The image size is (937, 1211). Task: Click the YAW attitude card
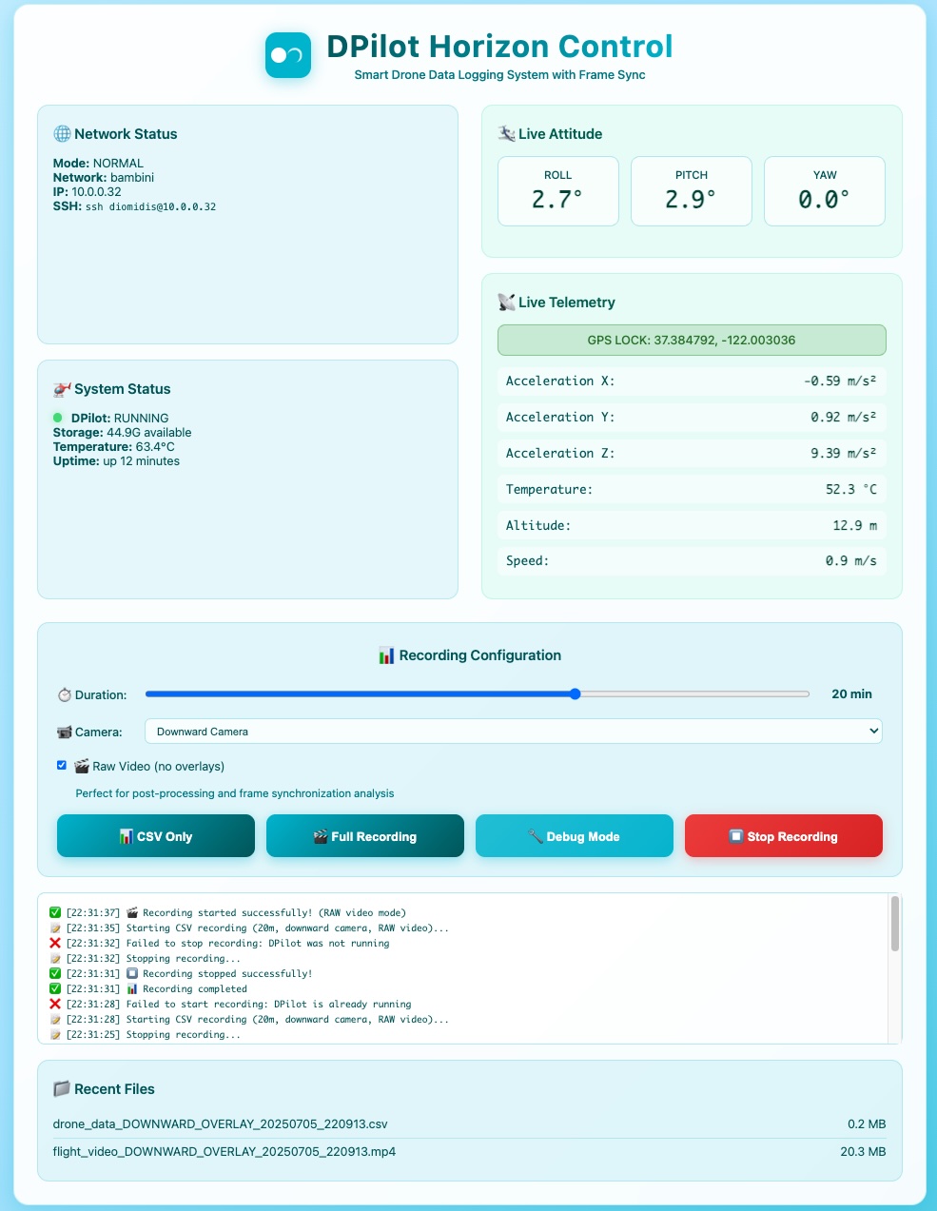[825, 191]
